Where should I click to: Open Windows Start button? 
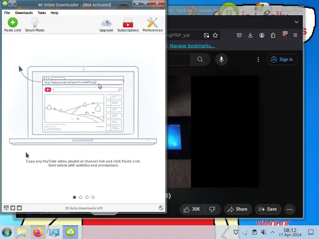[7, 232]
